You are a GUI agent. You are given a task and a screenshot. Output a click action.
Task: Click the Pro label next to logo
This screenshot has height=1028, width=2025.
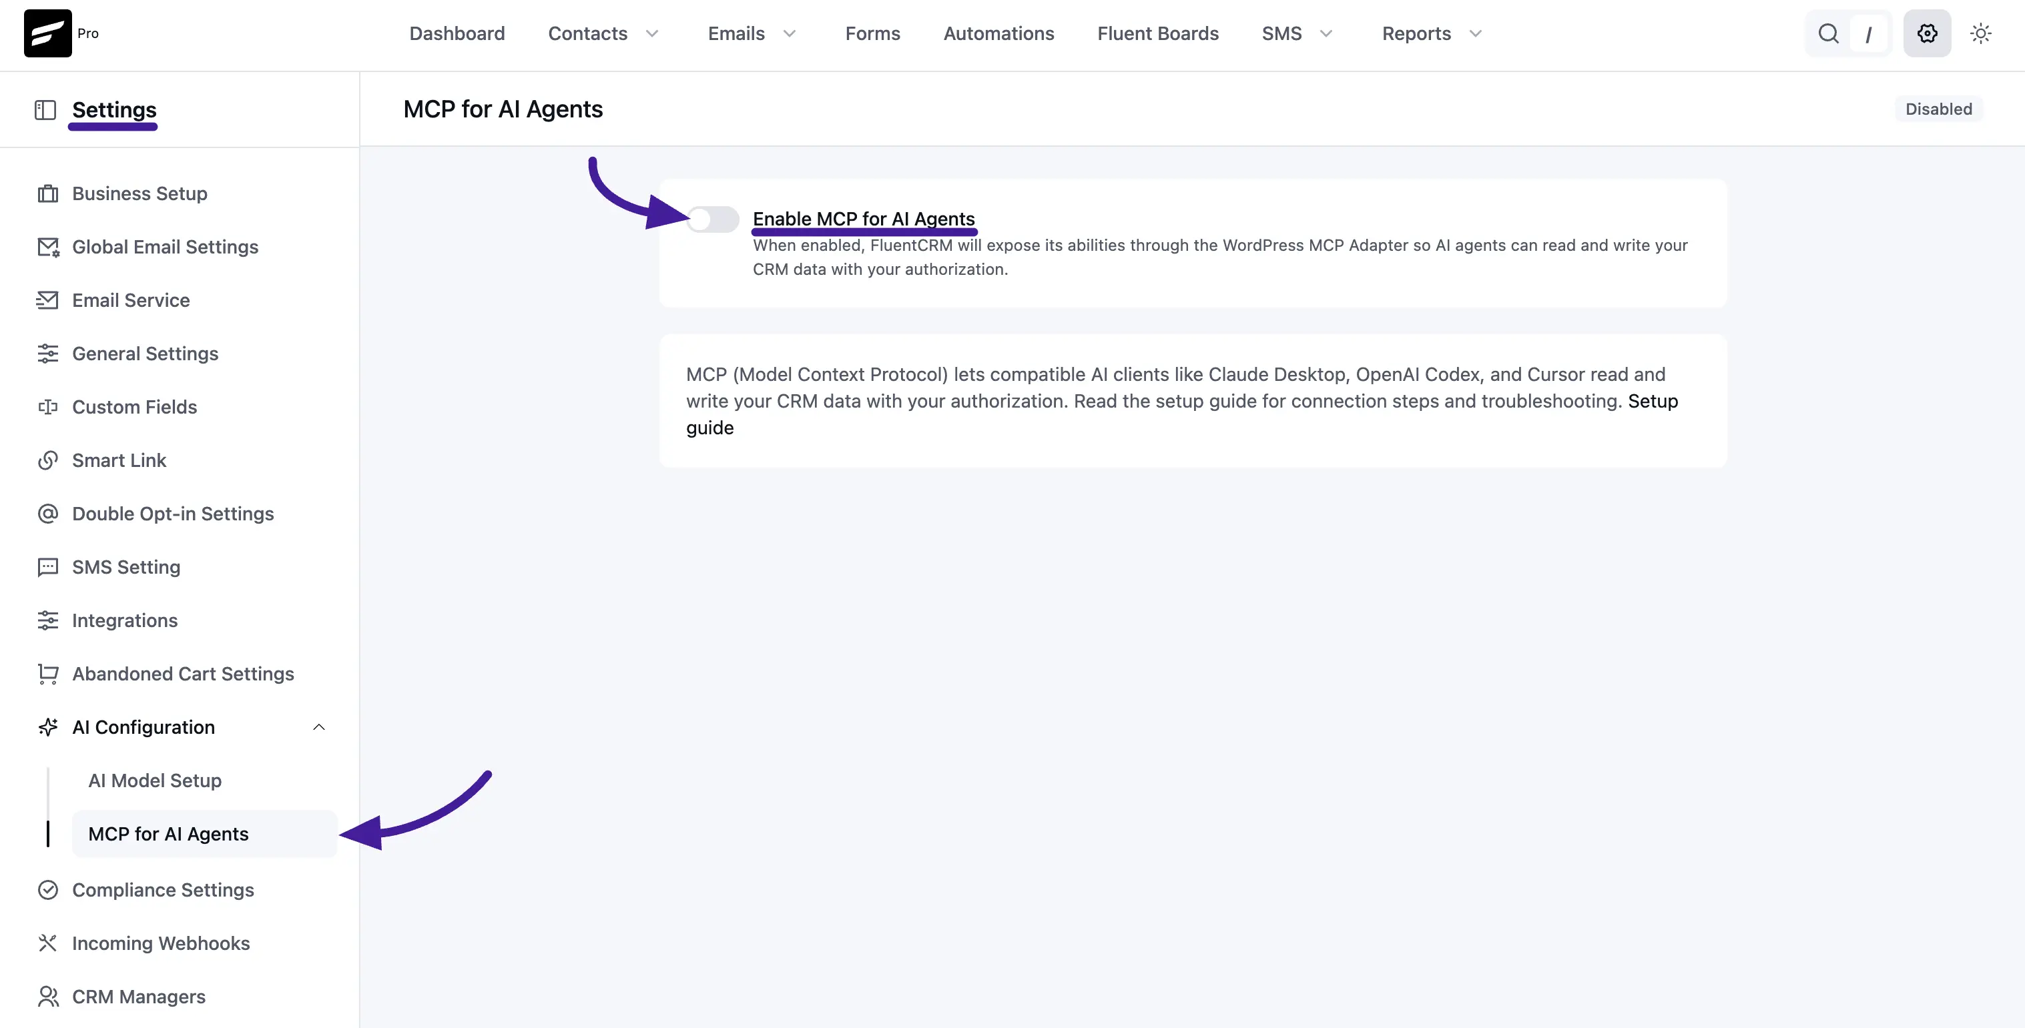point(88,33)
